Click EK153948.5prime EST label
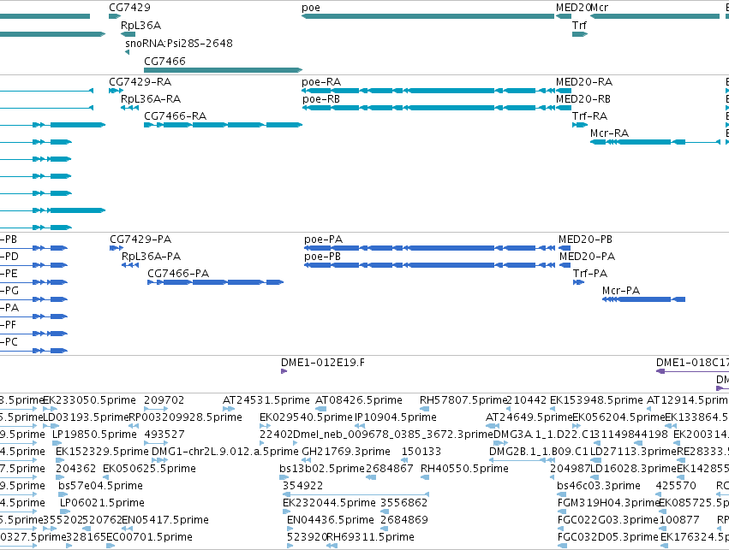 click(x=596, y=400)
